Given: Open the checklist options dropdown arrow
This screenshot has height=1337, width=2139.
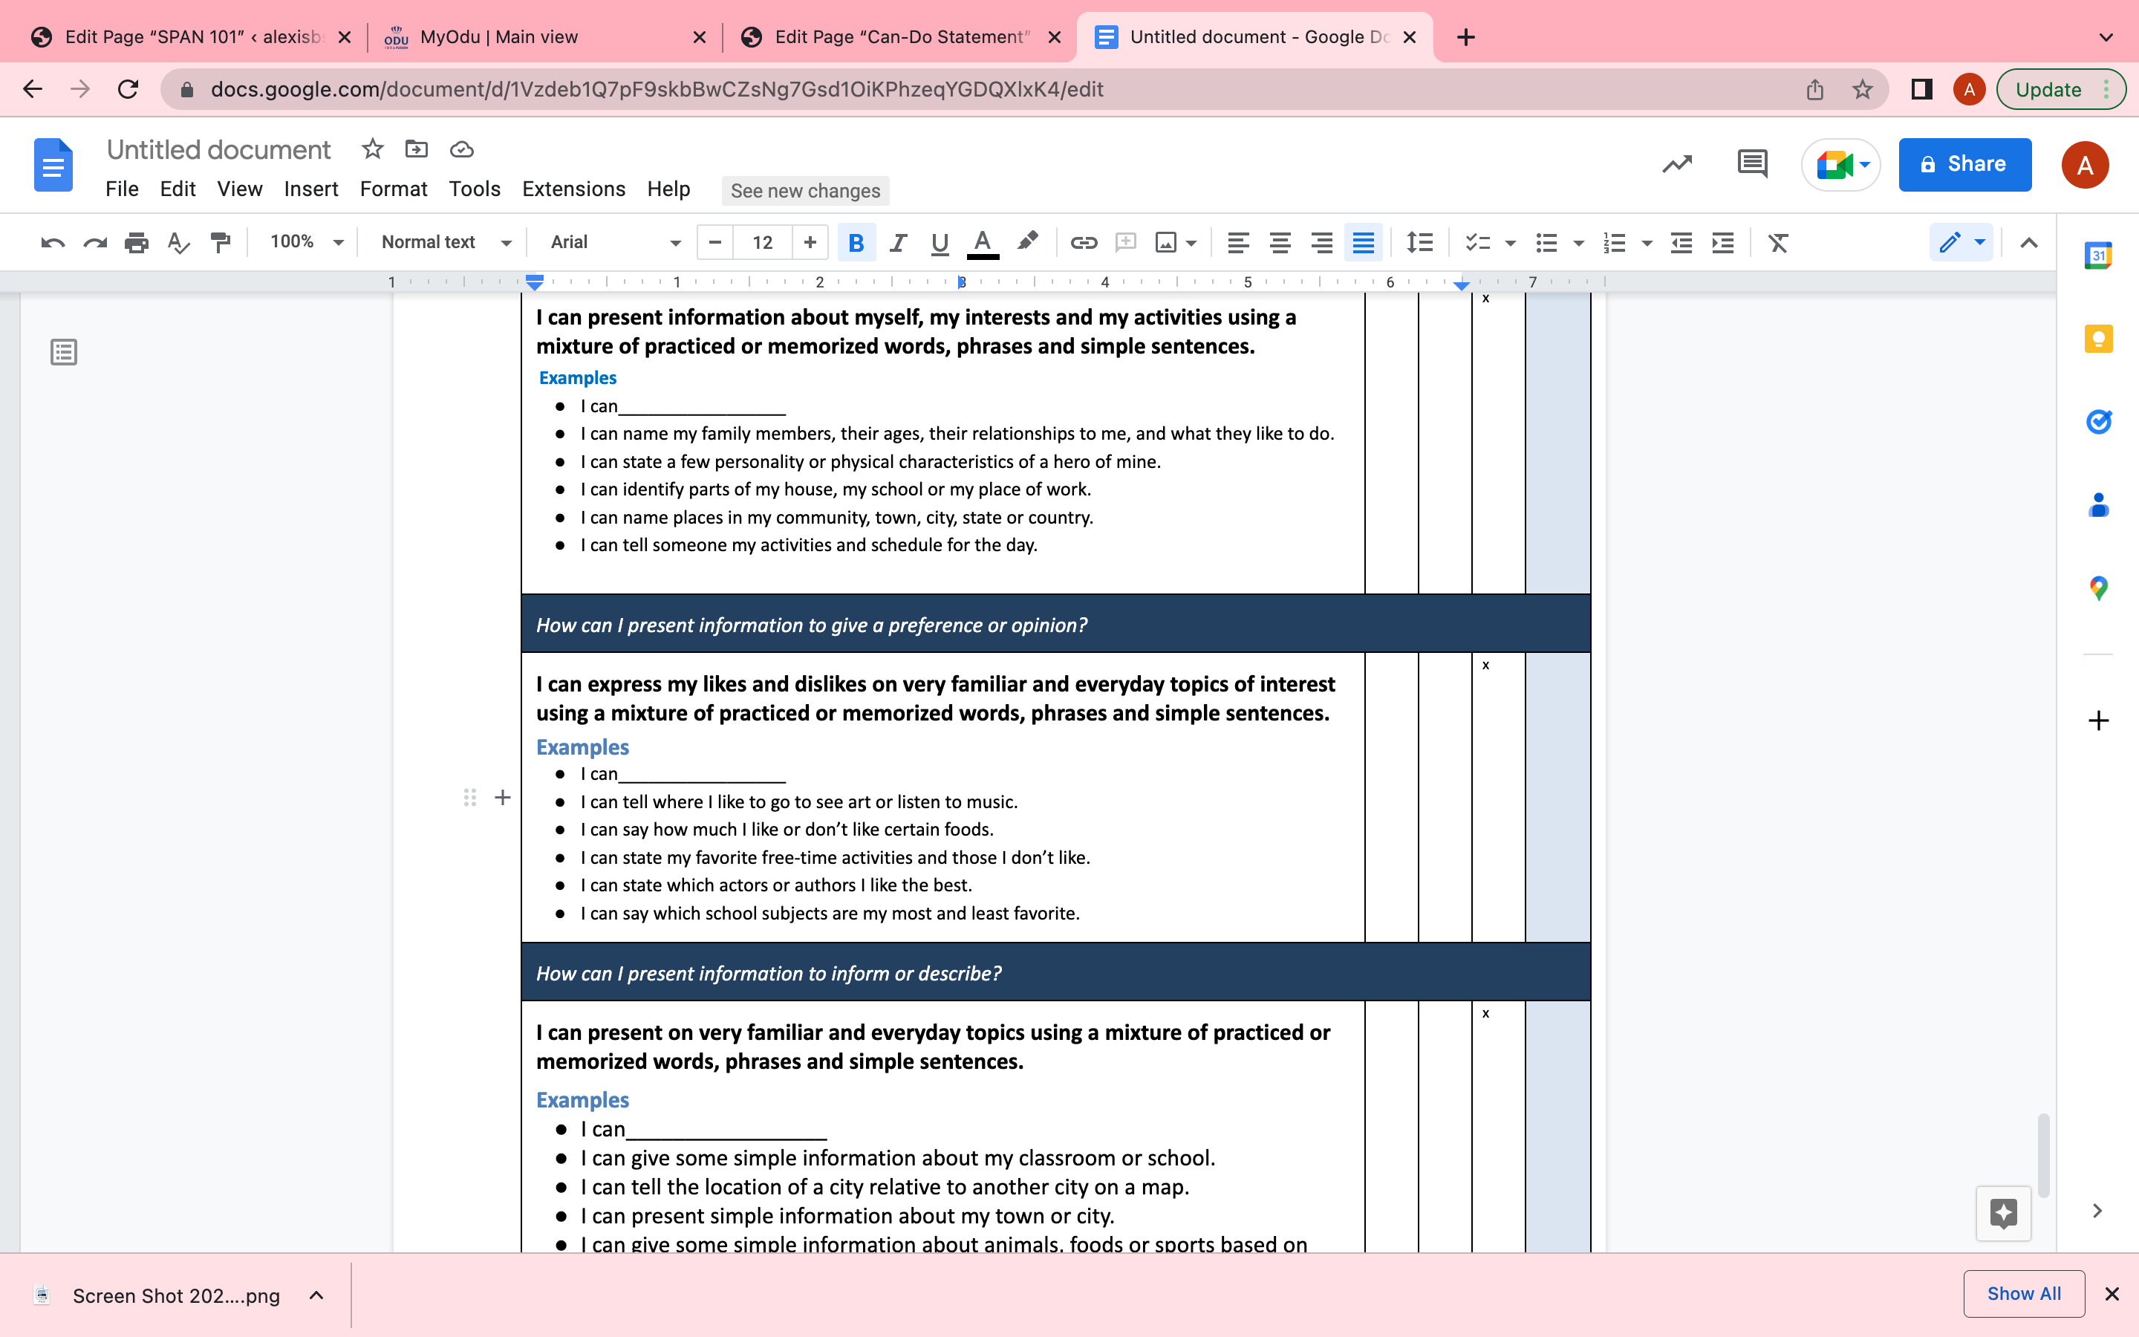Looking at the screenshot, I should tap(1511, 243).
